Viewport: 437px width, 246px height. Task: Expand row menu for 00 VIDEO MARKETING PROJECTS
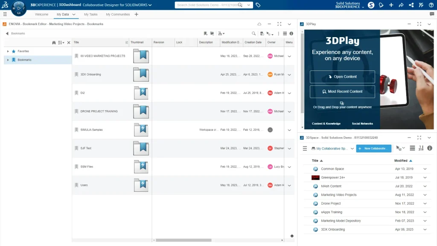[289, 56]
